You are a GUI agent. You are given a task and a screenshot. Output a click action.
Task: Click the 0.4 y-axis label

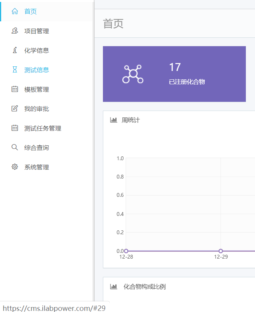click(120, 214)
